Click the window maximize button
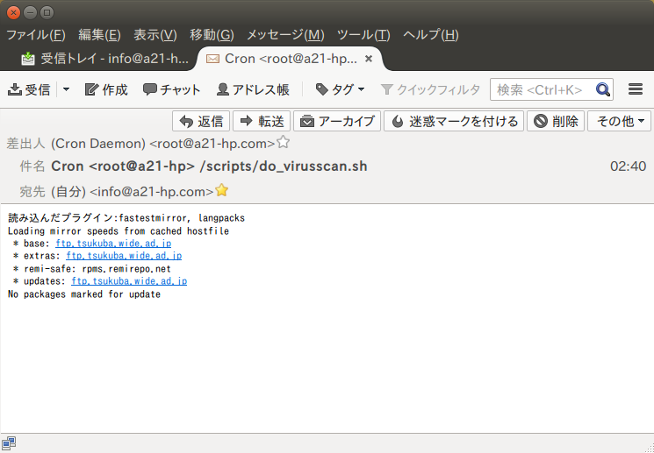This screenshot has height=453, width=654. tap(47, 12)
